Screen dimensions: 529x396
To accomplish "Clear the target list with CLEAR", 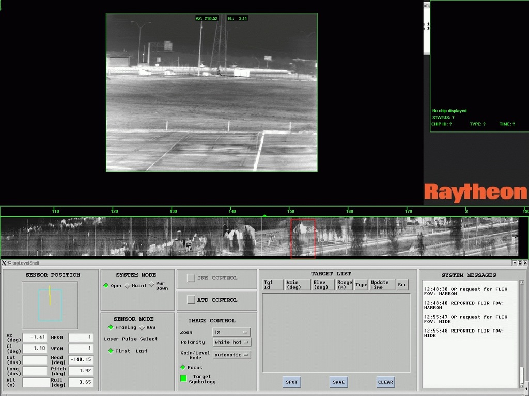I will (385, 382).
